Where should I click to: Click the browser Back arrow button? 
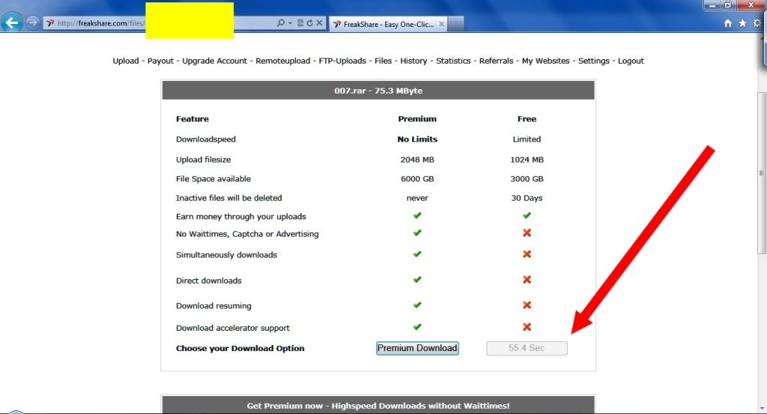click(x=12, y=22)
